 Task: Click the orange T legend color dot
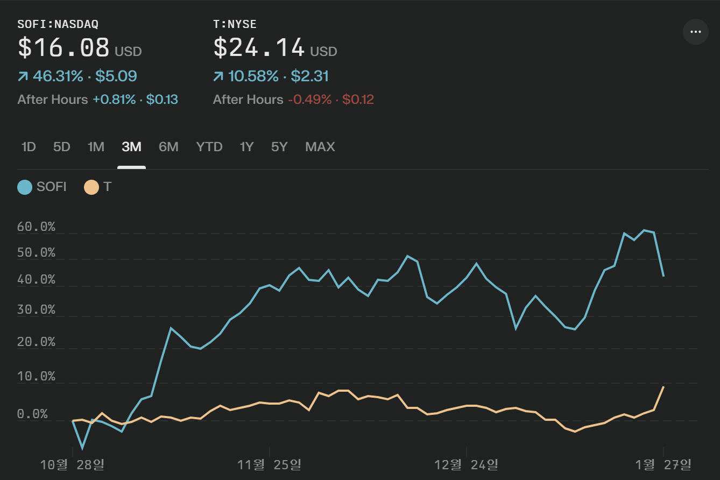pyautogui.click(x=91, y=187)
